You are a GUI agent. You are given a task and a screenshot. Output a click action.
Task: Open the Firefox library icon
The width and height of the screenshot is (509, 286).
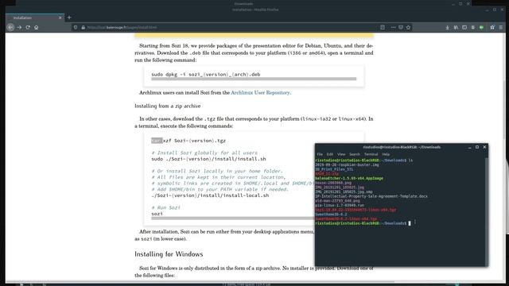pyautogui.click(x=456, y=28)
